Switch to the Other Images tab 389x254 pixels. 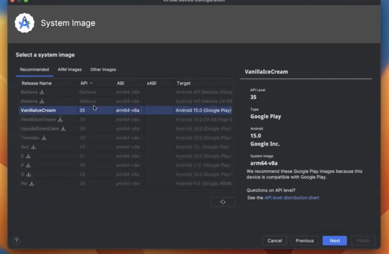coord(103,69)
